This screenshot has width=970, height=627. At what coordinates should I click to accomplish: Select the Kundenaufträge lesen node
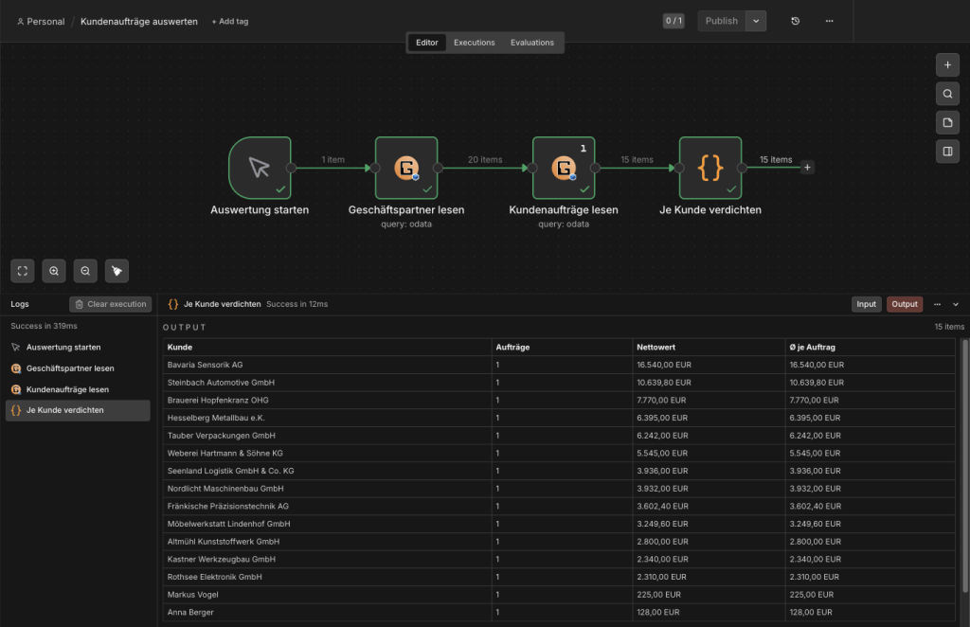pos(564,168)
